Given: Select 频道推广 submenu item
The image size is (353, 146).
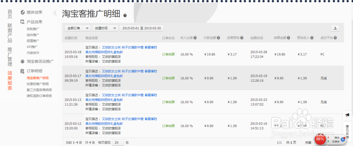Looking at the screenshot, I should [x=33, y=41].
